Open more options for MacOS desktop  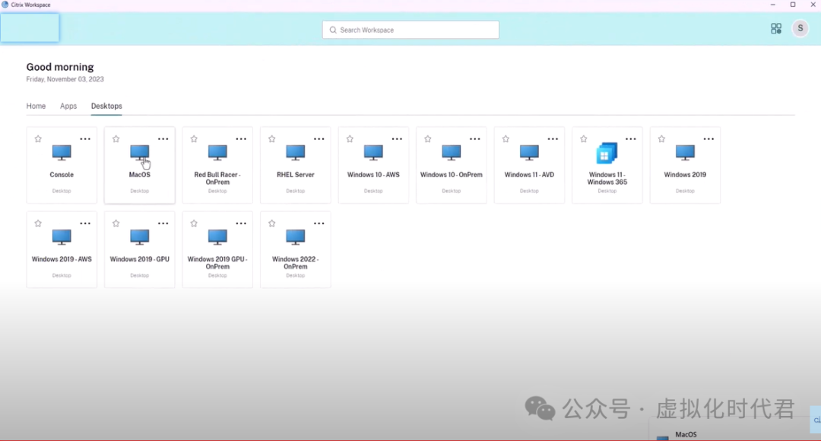[163, 139]
